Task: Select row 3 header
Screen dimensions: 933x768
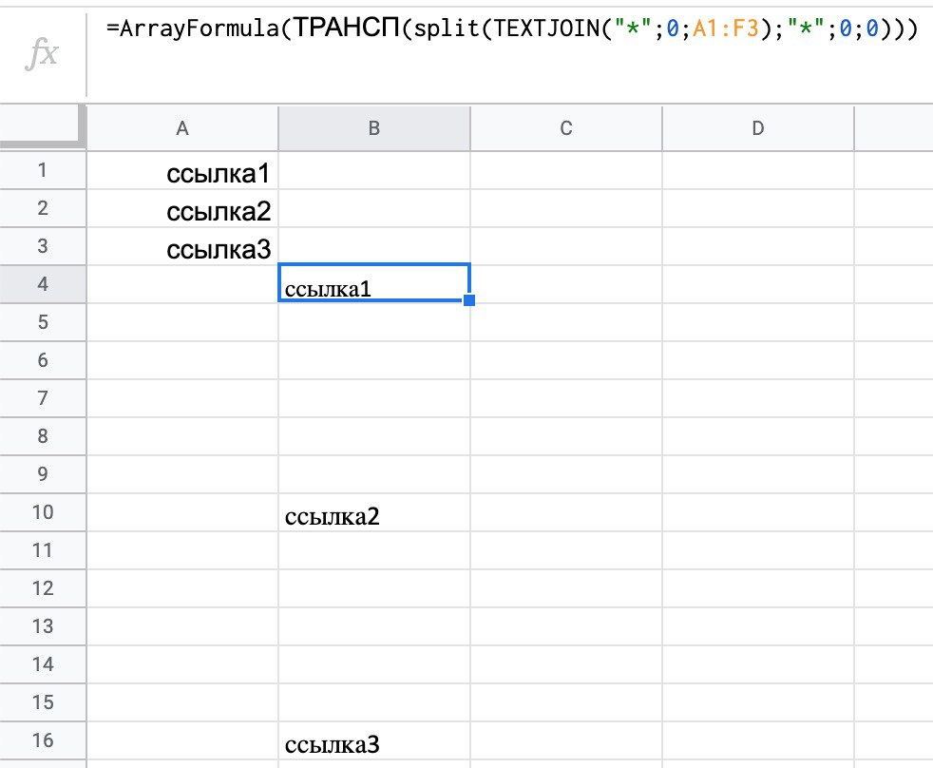Action: coord(43,246)
